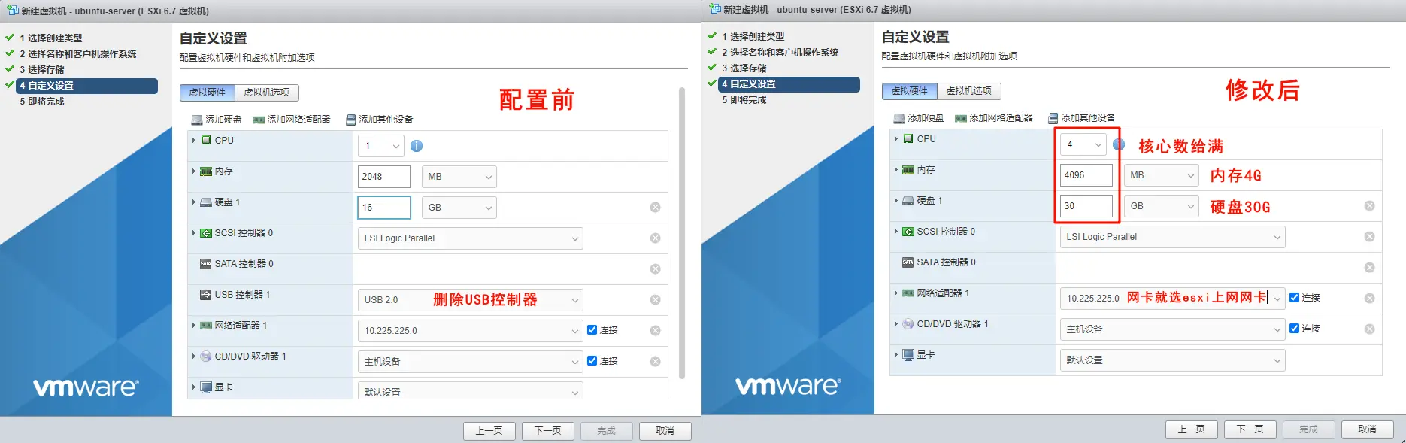Remove USB controller 1 in the left window
Screen dimensions: 1406x443
656,300
